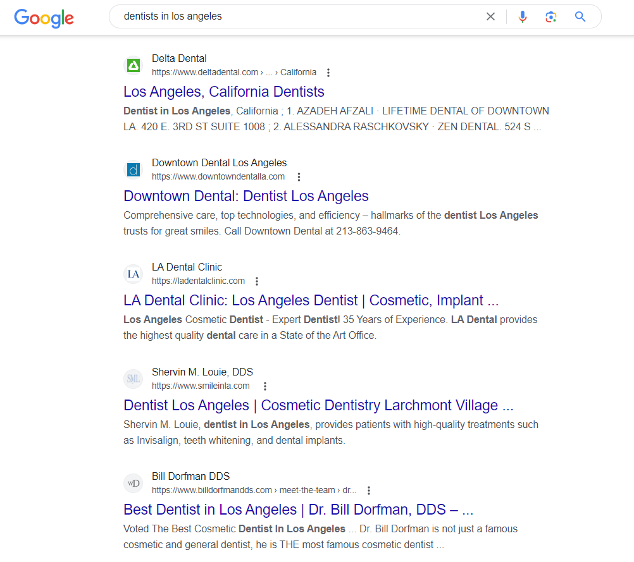Open Google Lens image search
The width and height of the screenshot is (634, 562).
[550, 16]
